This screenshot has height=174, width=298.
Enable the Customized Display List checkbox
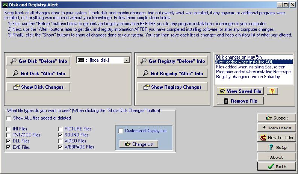coord(121,131)
